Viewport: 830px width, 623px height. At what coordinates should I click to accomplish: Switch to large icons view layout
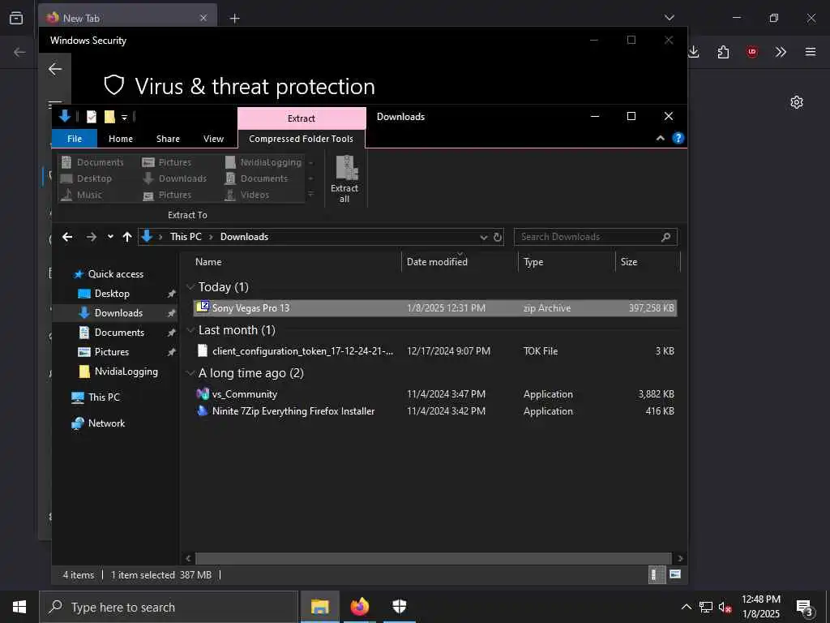point(675,574)
